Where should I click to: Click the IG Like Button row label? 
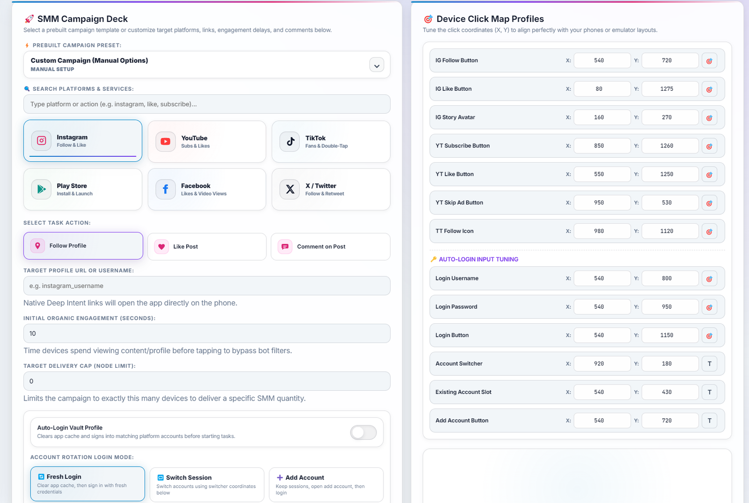tap(454, 89)
